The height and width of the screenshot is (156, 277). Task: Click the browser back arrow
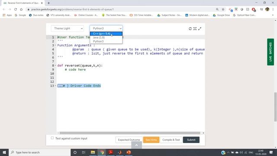[4, 10]
